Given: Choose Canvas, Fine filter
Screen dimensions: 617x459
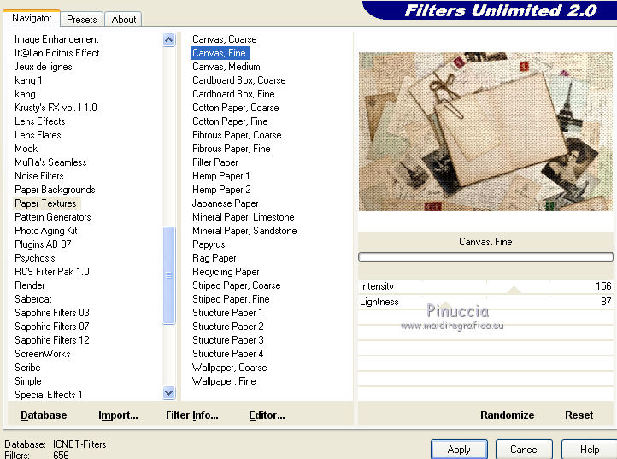Looking at the screenshot, I should (x=219, y=53).
